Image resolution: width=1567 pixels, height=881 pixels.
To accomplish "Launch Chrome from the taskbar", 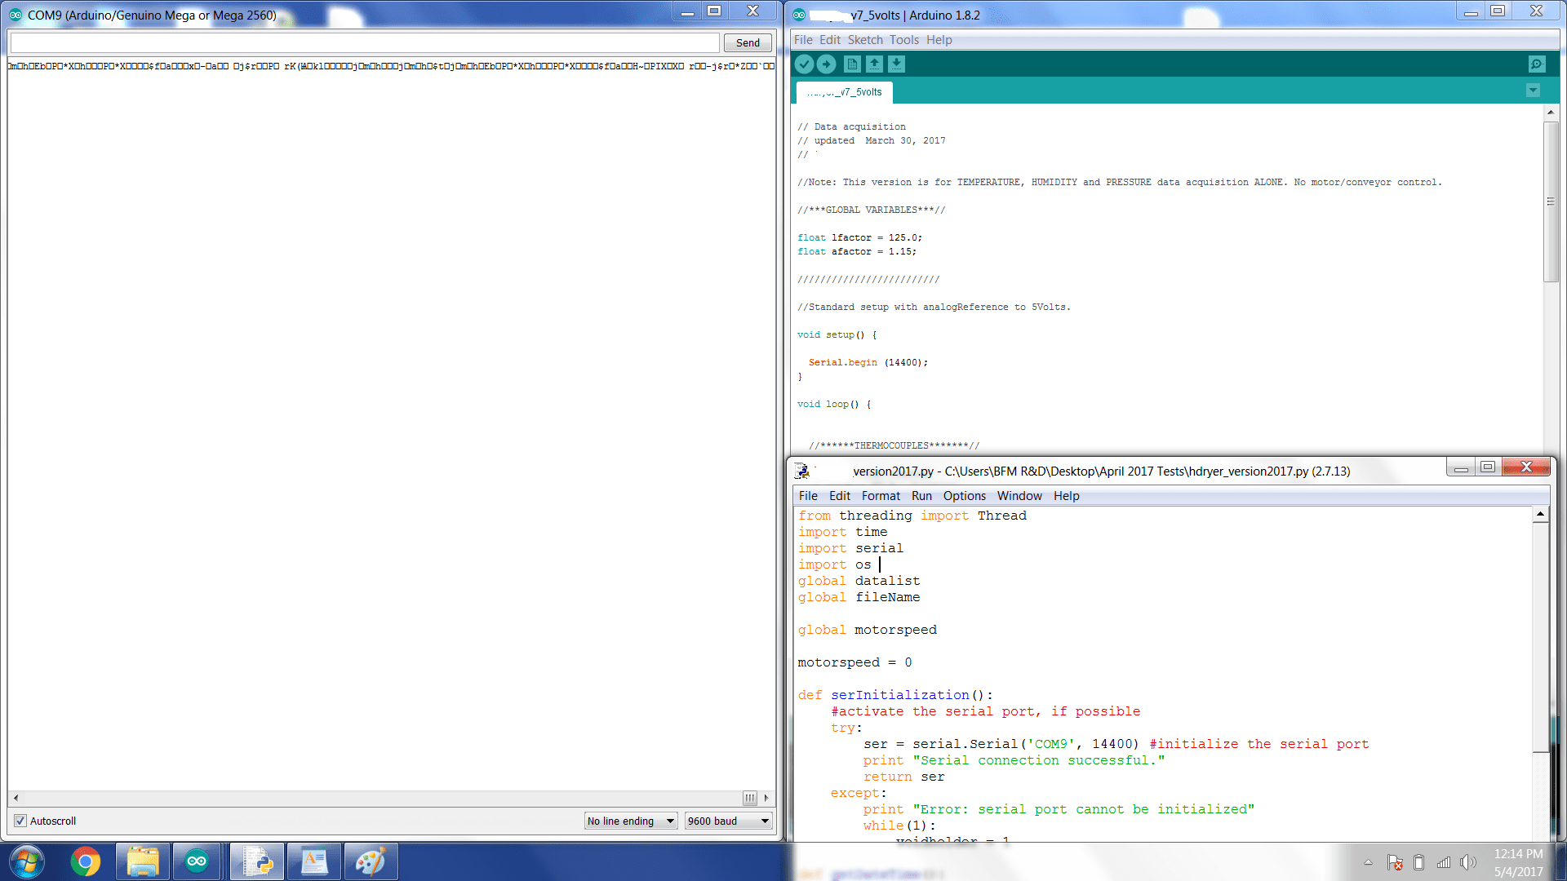I will (x=85, y=861).
